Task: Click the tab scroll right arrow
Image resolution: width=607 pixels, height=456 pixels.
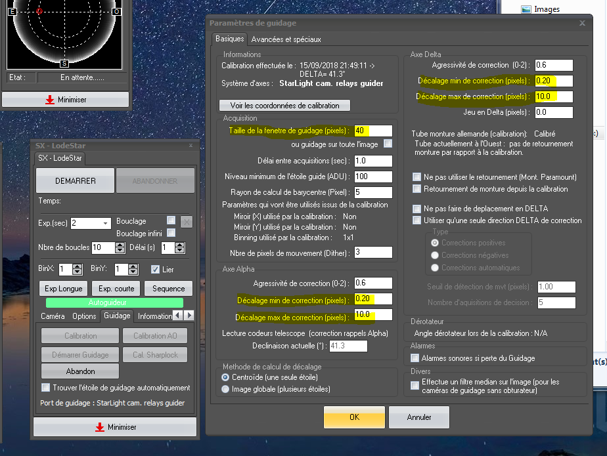Action: tap(189, 315)
